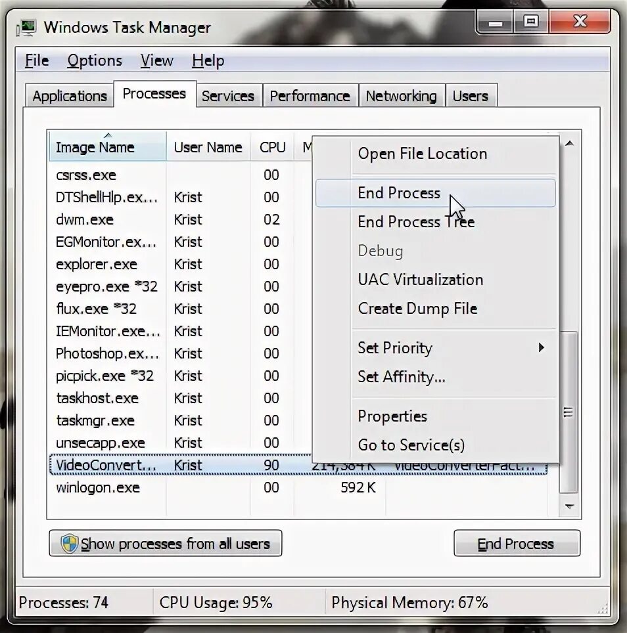Viewport: 627px width, 633px height.
Task: Switch to the Applications tab
Action: 70,96
